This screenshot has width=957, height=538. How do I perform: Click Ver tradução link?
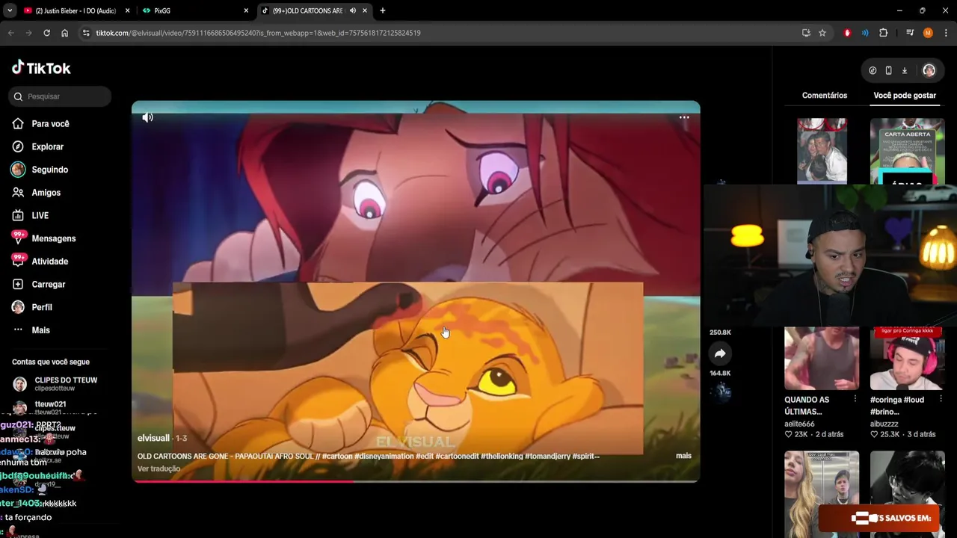tap(159, 469)
